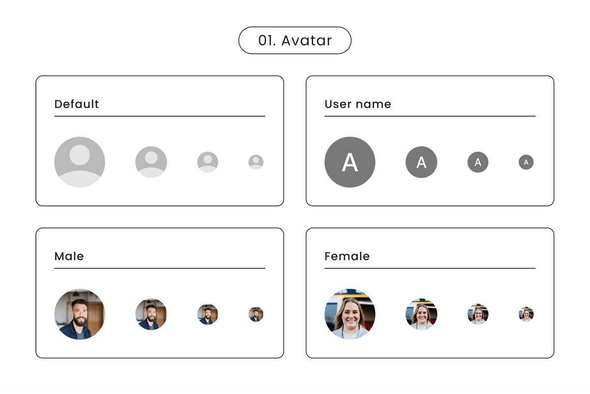This screenshot has width=590, height=394.
Task: Click the "Female" section heading
Action: [347, 256]
